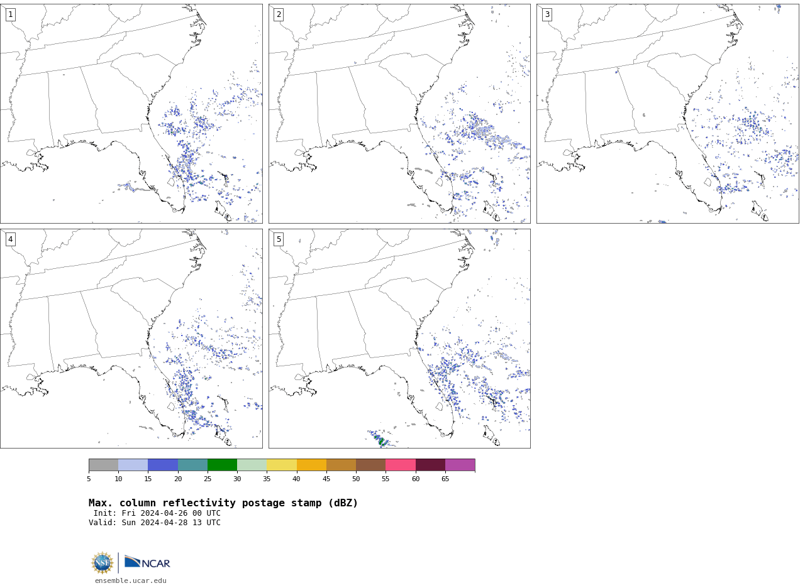
Task: Click the dark brown 50-55 dBZ swatch
Action: [370, 465]
